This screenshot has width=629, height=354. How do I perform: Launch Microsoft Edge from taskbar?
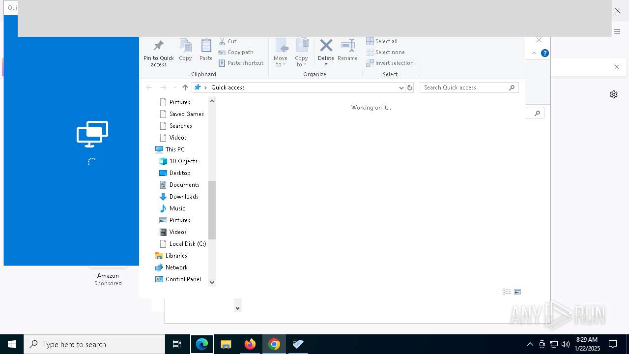click(x=202, y=344)
